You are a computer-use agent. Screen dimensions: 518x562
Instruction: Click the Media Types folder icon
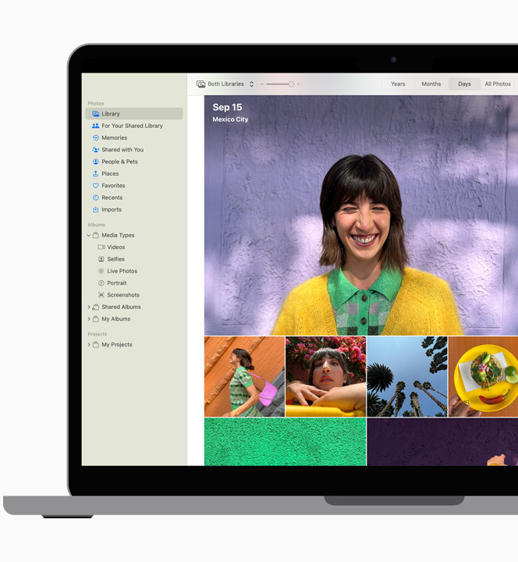pos(96,236)
